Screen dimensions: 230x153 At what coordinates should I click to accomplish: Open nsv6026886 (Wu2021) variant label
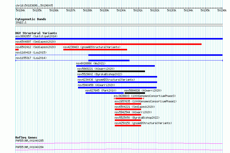(x=91, y=63)
